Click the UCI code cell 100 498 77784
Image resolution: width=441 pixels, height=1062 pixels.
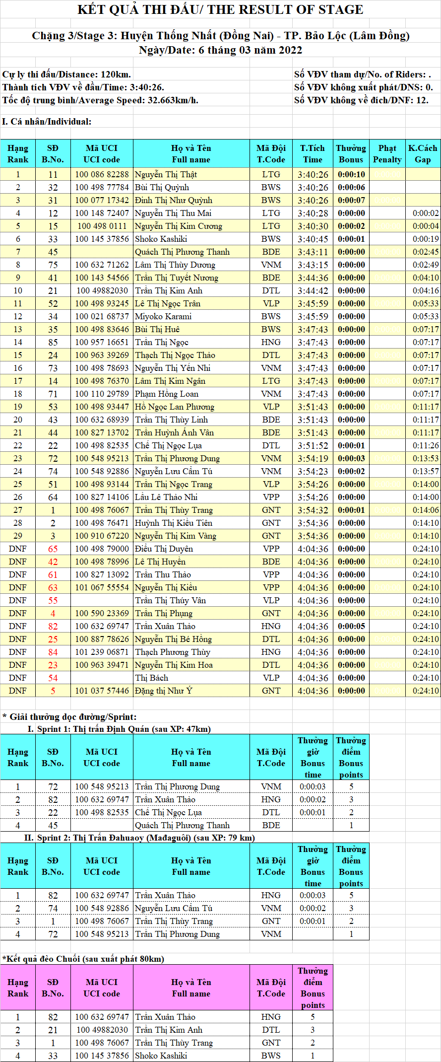(x=102, y=187)
